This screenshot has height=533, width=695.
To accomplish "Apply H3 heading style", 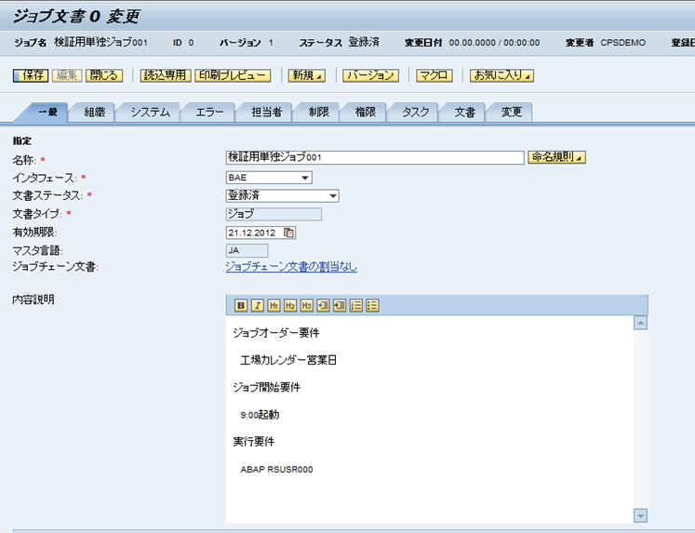I will click(306, 304).
